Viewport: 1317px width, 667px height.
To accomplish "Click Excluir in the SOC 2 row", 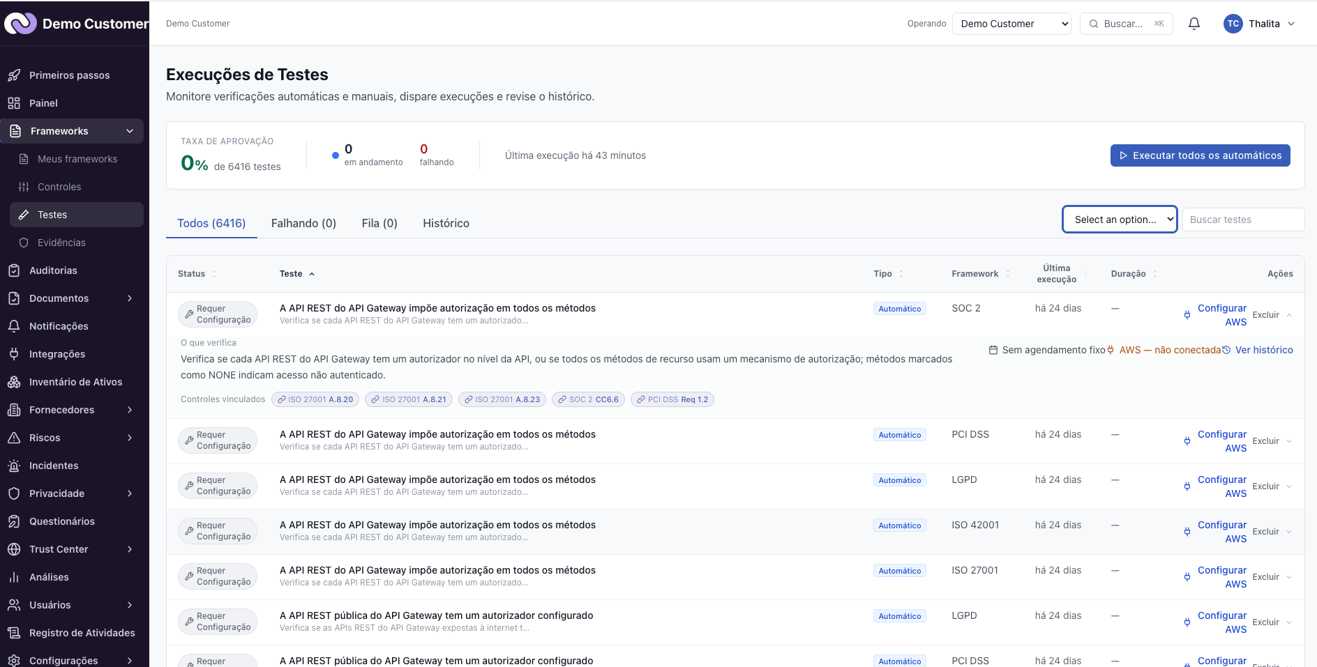I will click(x=1265, y=315).
